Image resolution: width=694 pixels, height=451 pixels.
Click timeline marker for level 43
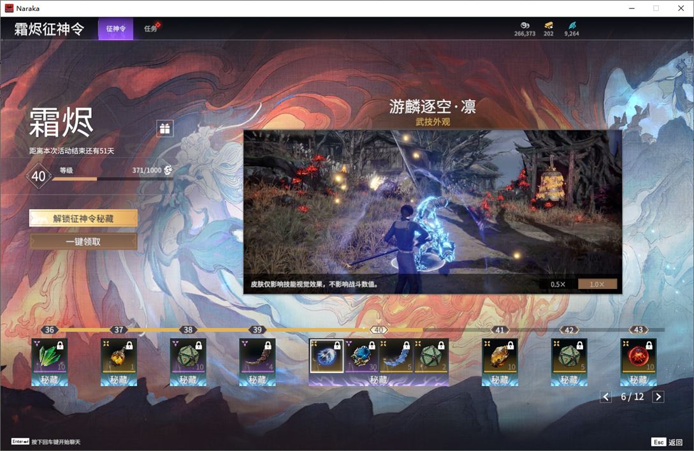coord(638,330)
